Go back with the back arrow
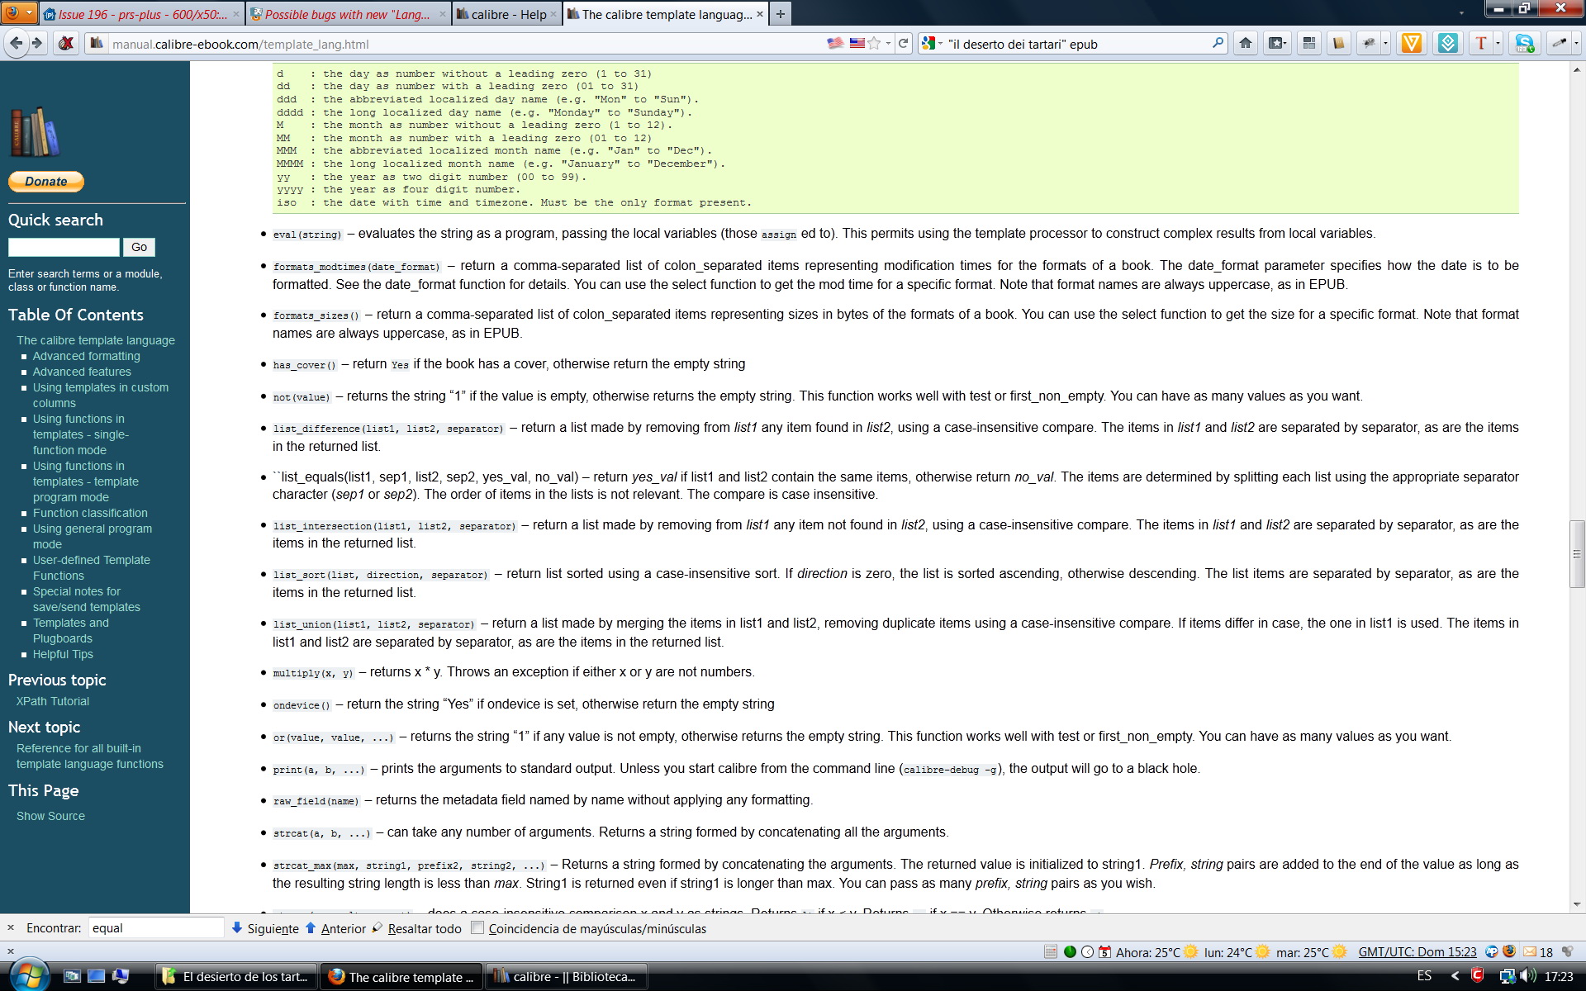 (16, 44)
